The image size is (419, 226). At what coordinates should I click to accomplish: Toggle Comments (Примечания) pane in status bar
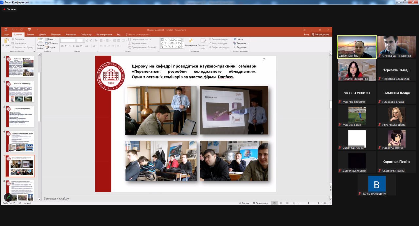tap(260, 203)
